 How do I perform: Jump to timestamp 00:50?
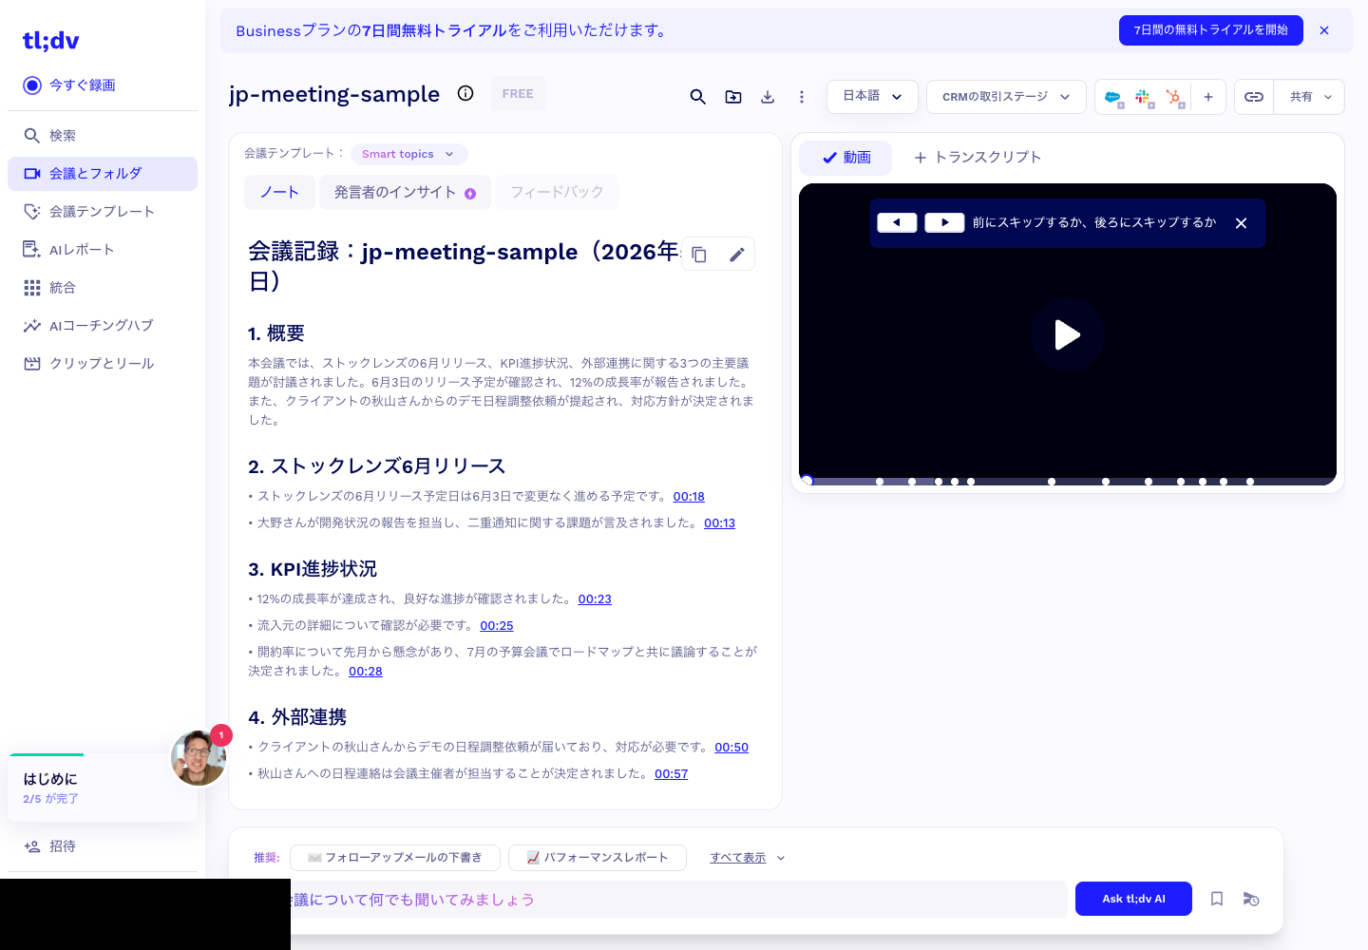pos(731,748)
